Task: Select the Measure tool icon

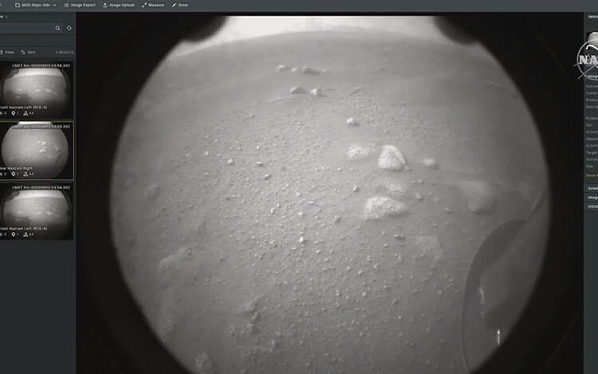Action: [144, 5]
